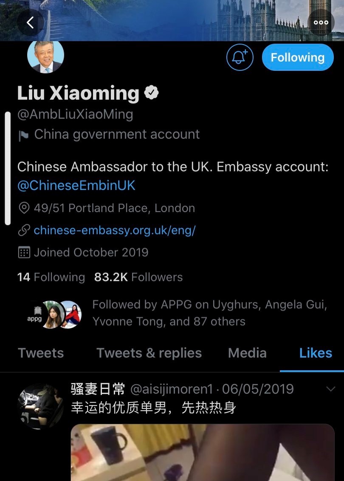Tap the location pin icon

point(24,208)
